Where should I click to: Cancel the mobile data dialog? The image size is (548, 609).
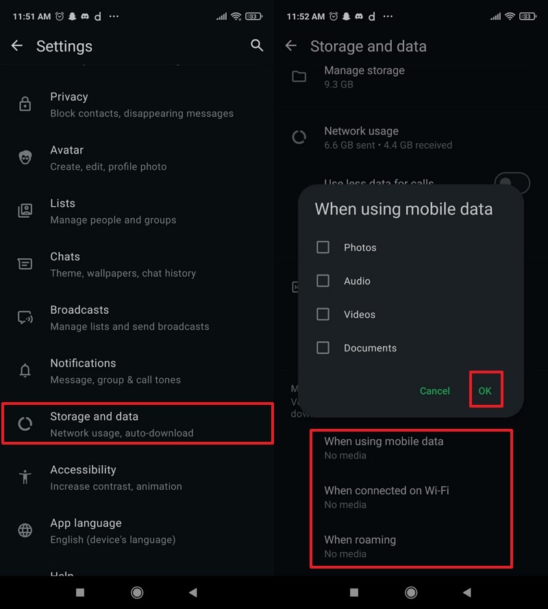pyautogui.click(x=435, y=390)
